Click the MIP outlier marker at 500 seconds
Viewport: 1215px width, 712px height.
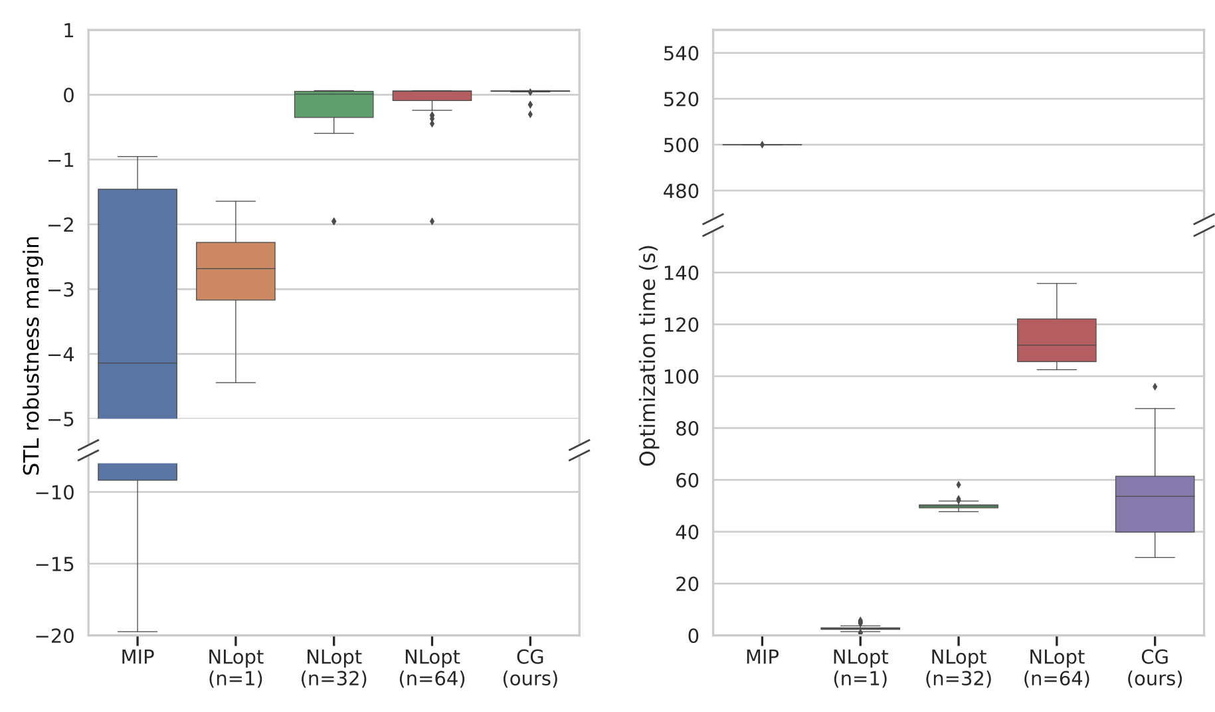(762, 145)
